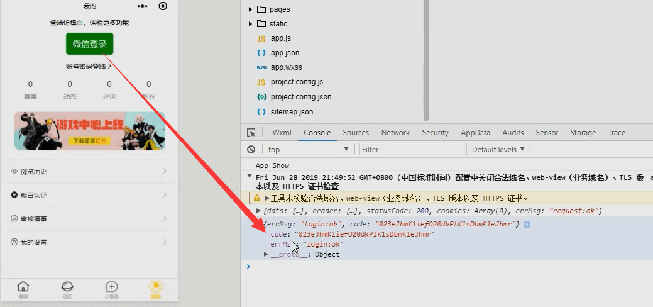This screenshot has width=653, height=307.
Task: Open the project.config.js file
Action: [x=297, y=82]
